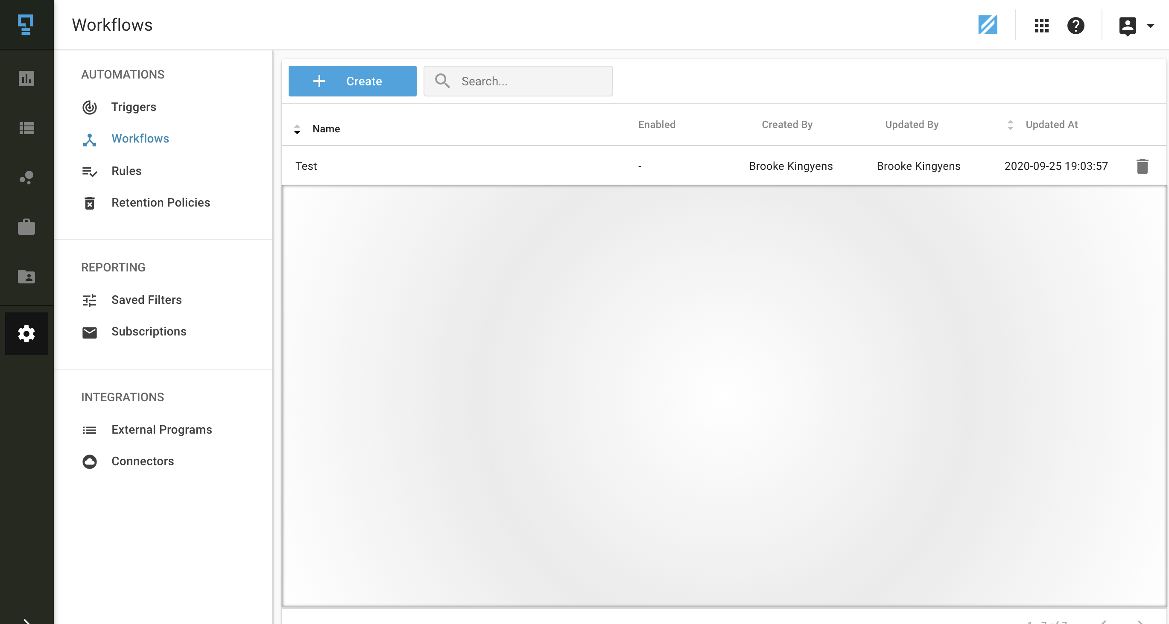Go to Triggers in Automations
Screen dimensions: 1169x624
(133, 107)
